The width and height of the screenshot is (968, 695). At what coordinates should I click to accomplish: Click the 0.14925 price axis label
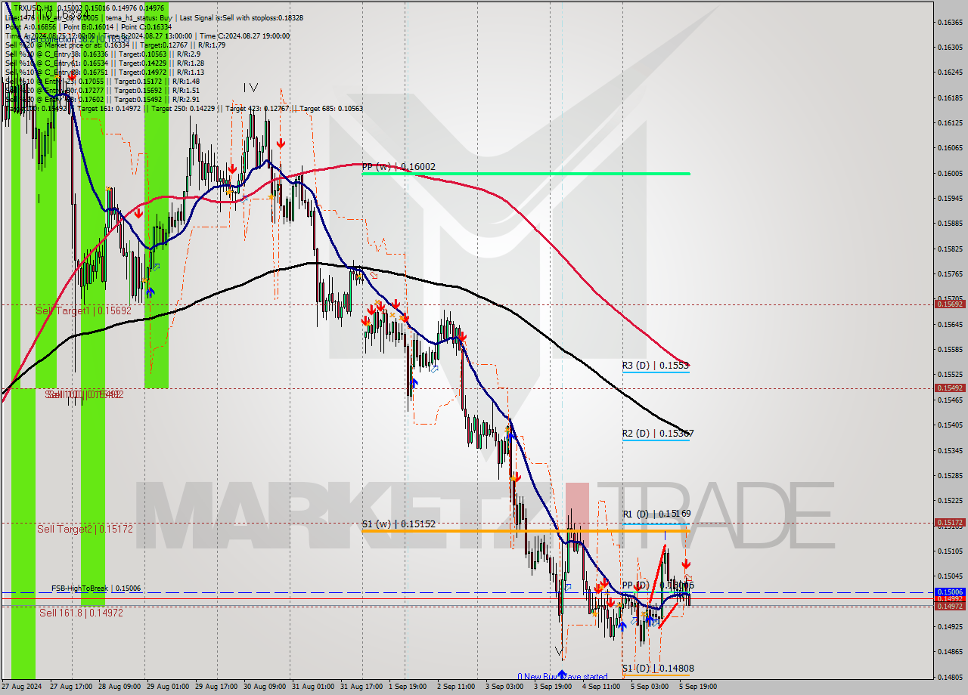[x=950, y=626]
